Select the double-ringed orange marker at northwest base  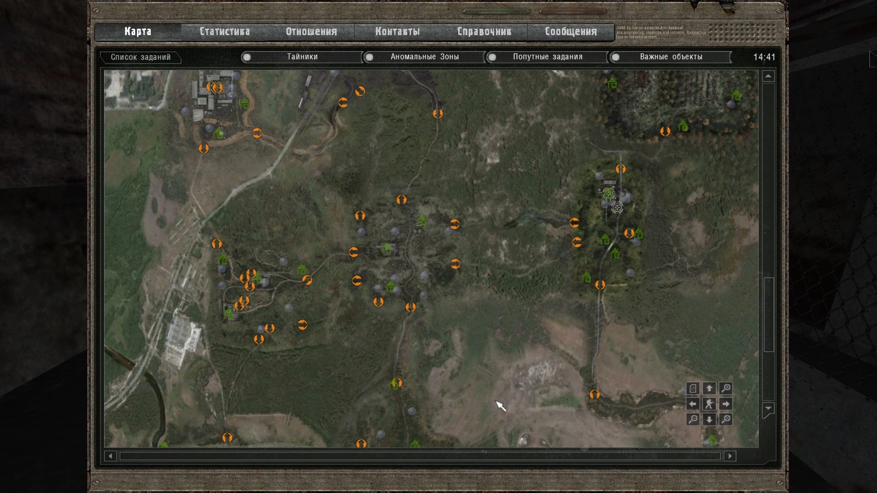(217, 88)
